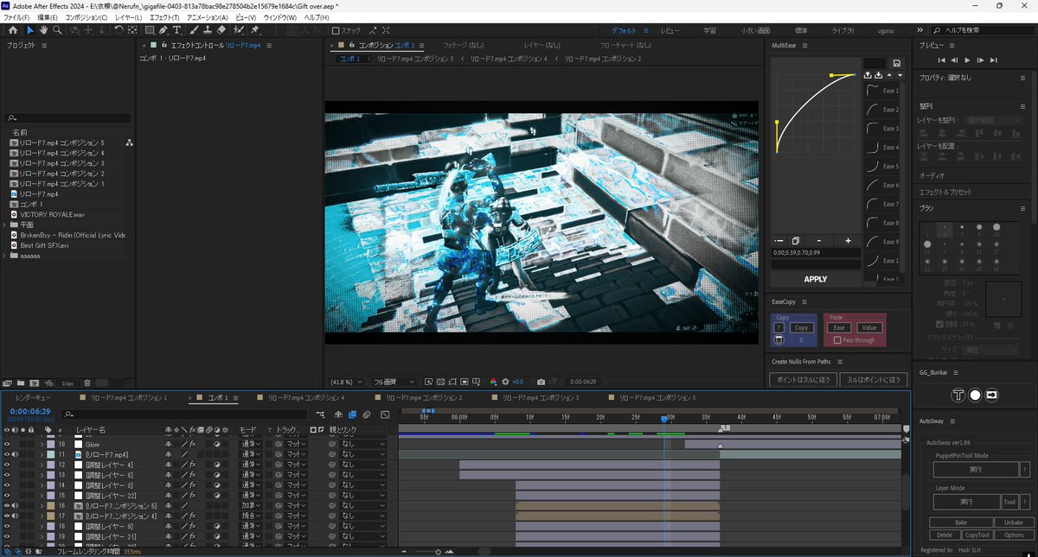The width and height of the screenshot is (1038, 557).
Task: Take a snapshot with the camera icon
Action: 541,382
